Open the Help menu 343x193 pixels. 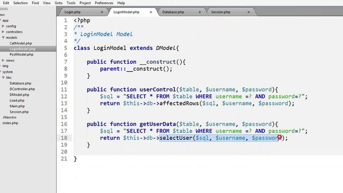(121, 3)
